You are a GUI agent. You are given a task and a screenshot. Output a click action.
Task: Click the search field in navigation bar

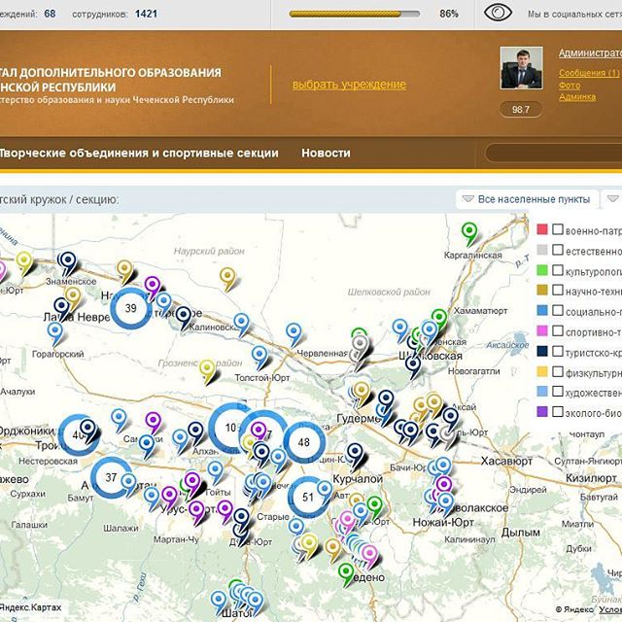tap(554, 153)
